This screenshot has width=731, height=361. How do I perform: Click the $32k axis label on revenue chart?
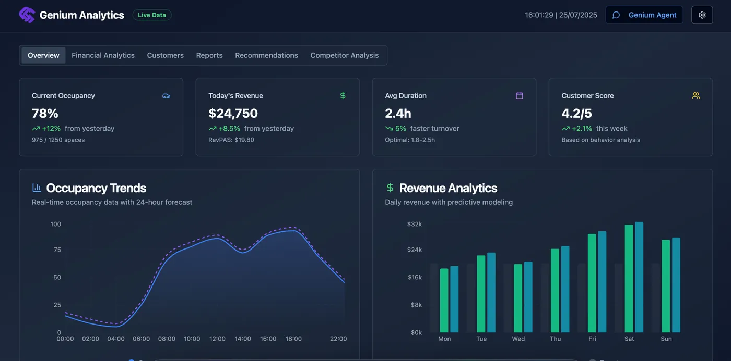[415, 224]
